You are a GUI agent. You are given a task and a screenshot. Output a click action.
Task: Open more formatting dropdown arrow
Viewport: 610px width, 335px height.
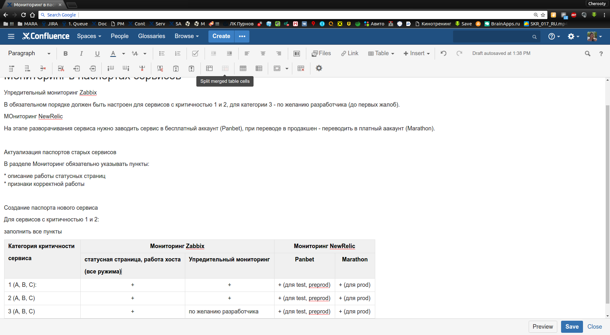click(x=145, y=54)
